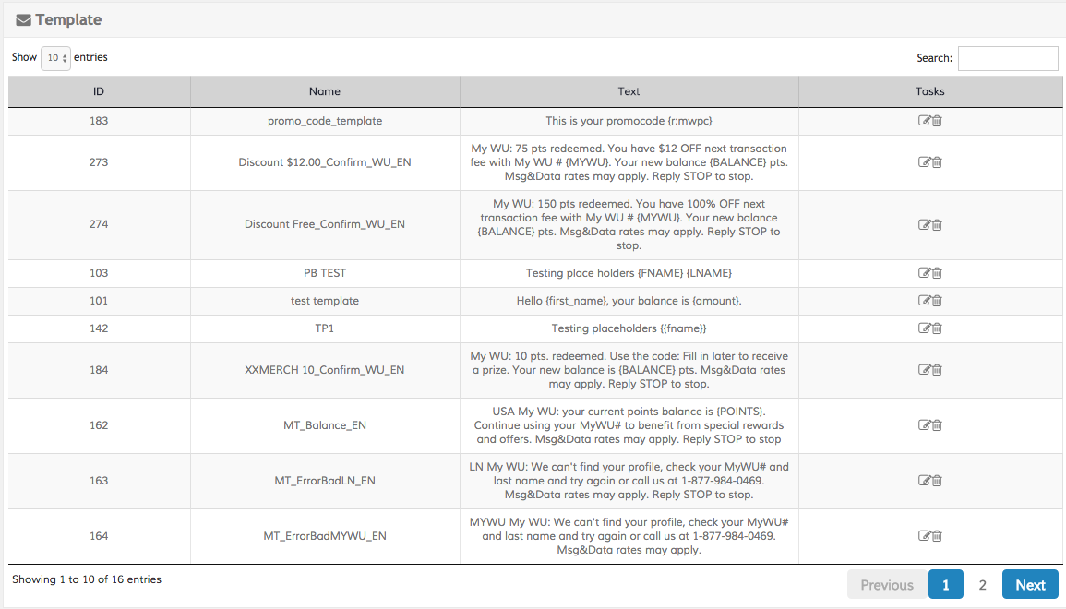Screen dimensions: 1066x609
Task: Click the Previous pagination button
Action: click(x=886, y=585)
